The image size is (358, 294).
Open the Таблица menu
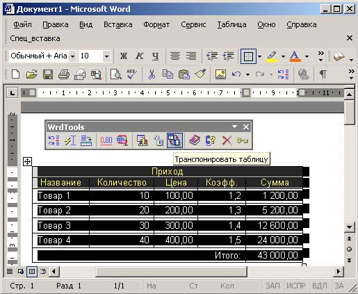pyautogui.click(x=231, y=24)
